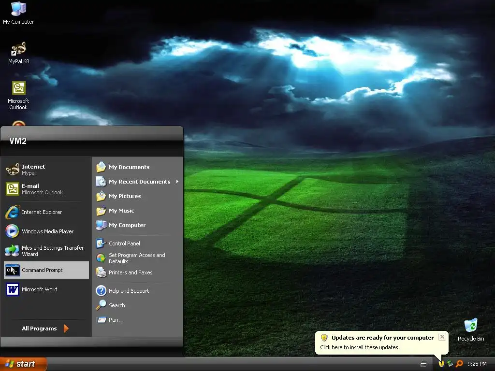This screenshot has width=495, height=371.
Task: Open My Music folder
Action: pyautogui.click(x=138, y=211)
